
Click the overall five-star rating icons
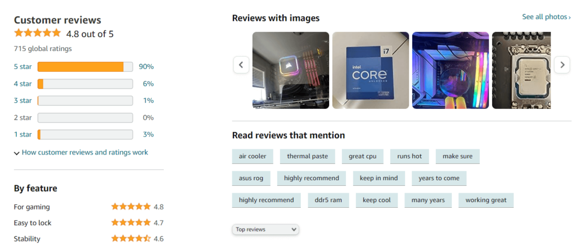(37, 33)
